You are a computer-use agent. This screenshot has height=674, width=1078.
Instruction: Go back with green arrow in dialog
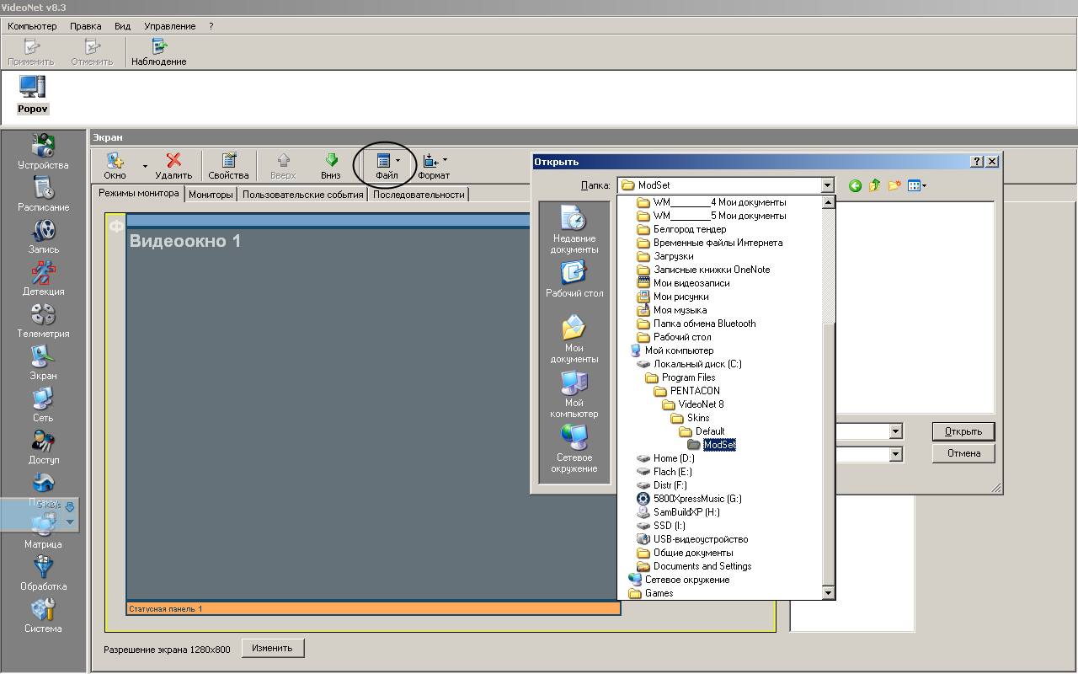click(855, 185)
